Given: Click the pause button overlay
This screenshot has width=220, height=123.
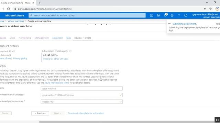Looking at the screenshot, I should coord(217,120).
